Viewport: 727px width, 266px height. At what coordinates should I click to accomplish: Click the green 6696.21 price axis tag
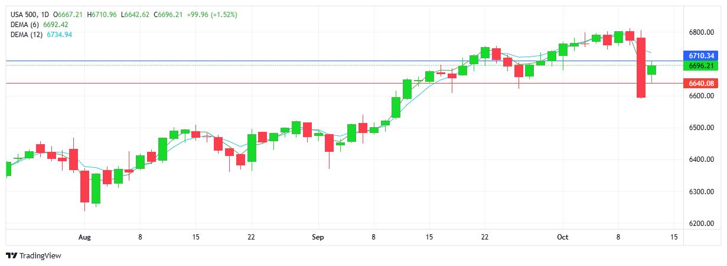pos(702,66)
